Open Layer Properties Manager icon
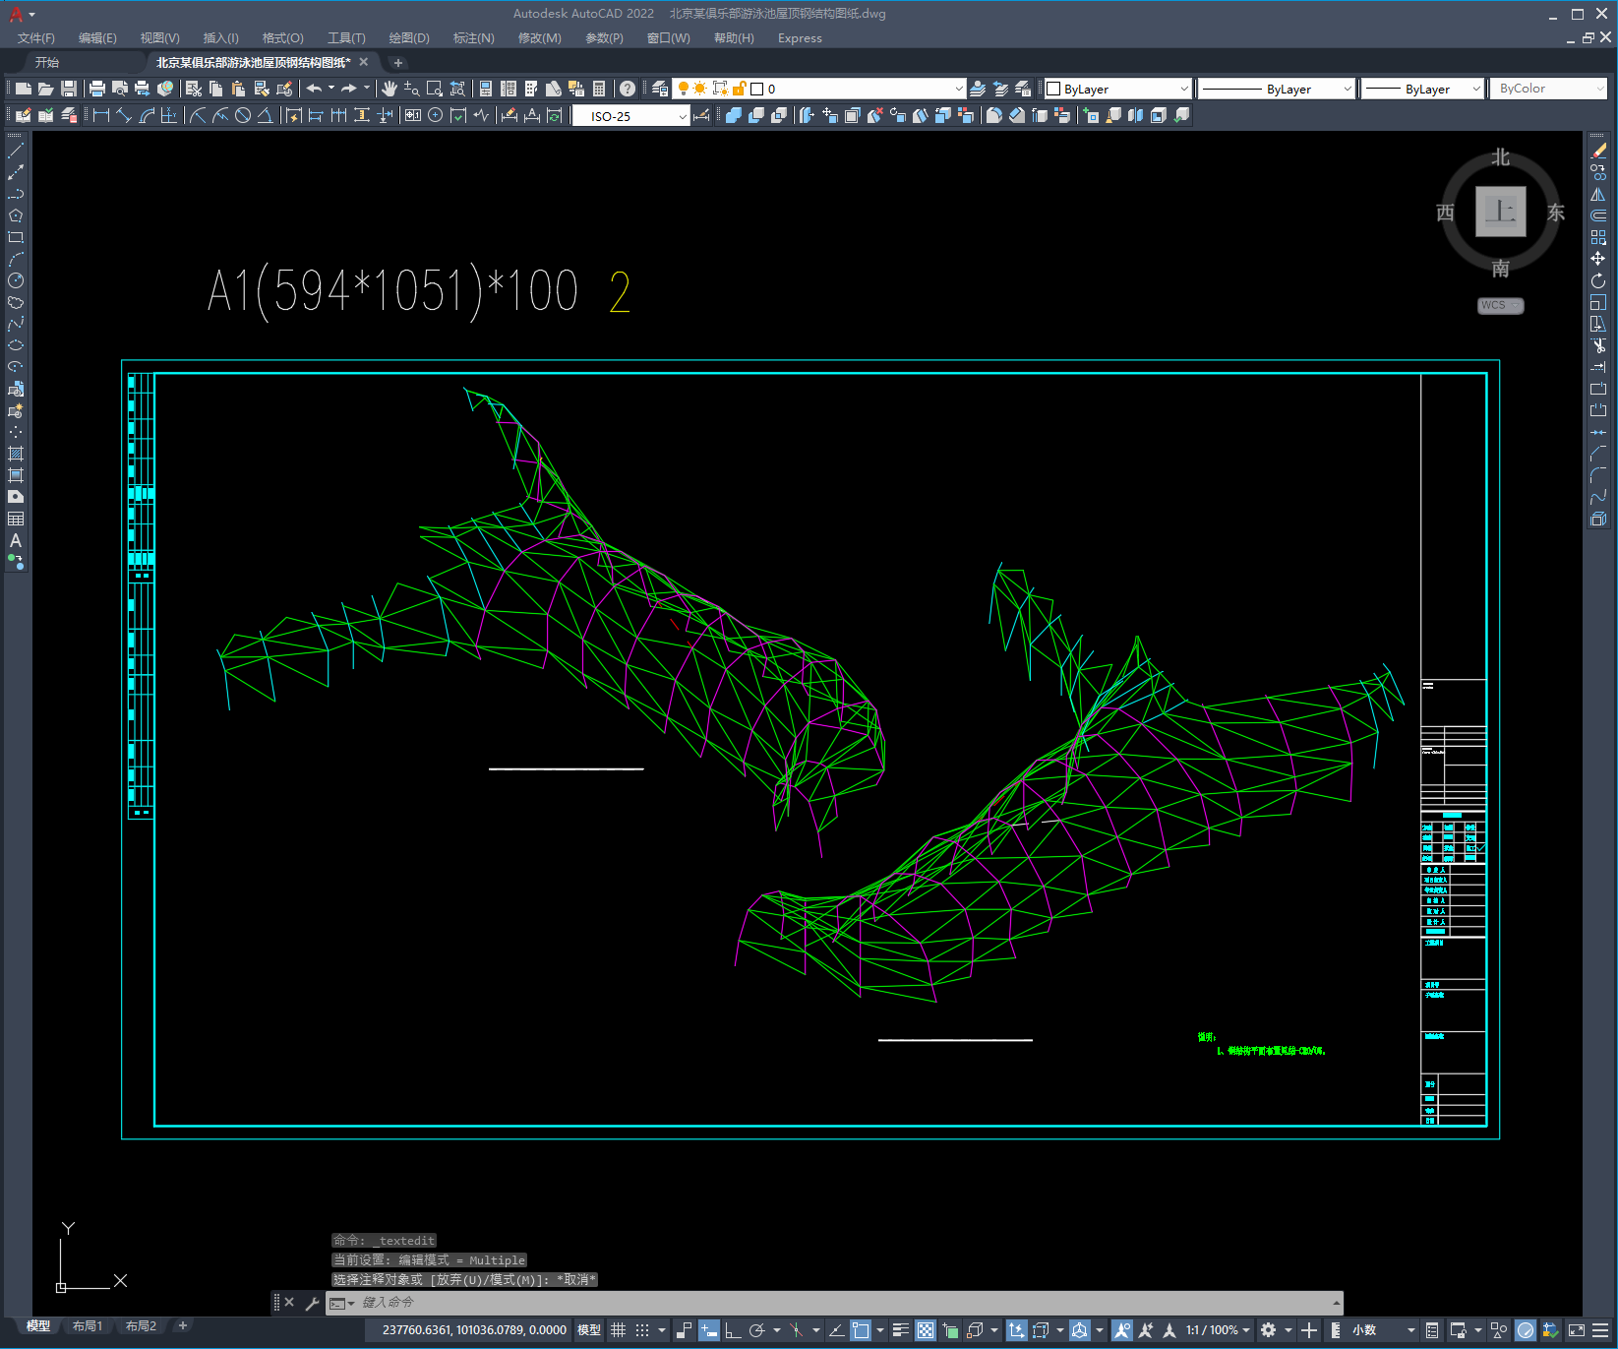The height and width of the screenshot is (1349, 1618). pyautogui.click(x=660, y=89)
